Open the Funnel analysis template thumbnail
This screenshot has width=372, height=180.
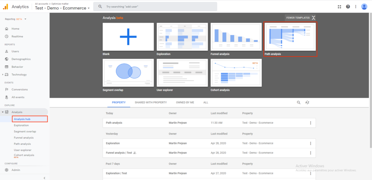(x=236, y=37)
